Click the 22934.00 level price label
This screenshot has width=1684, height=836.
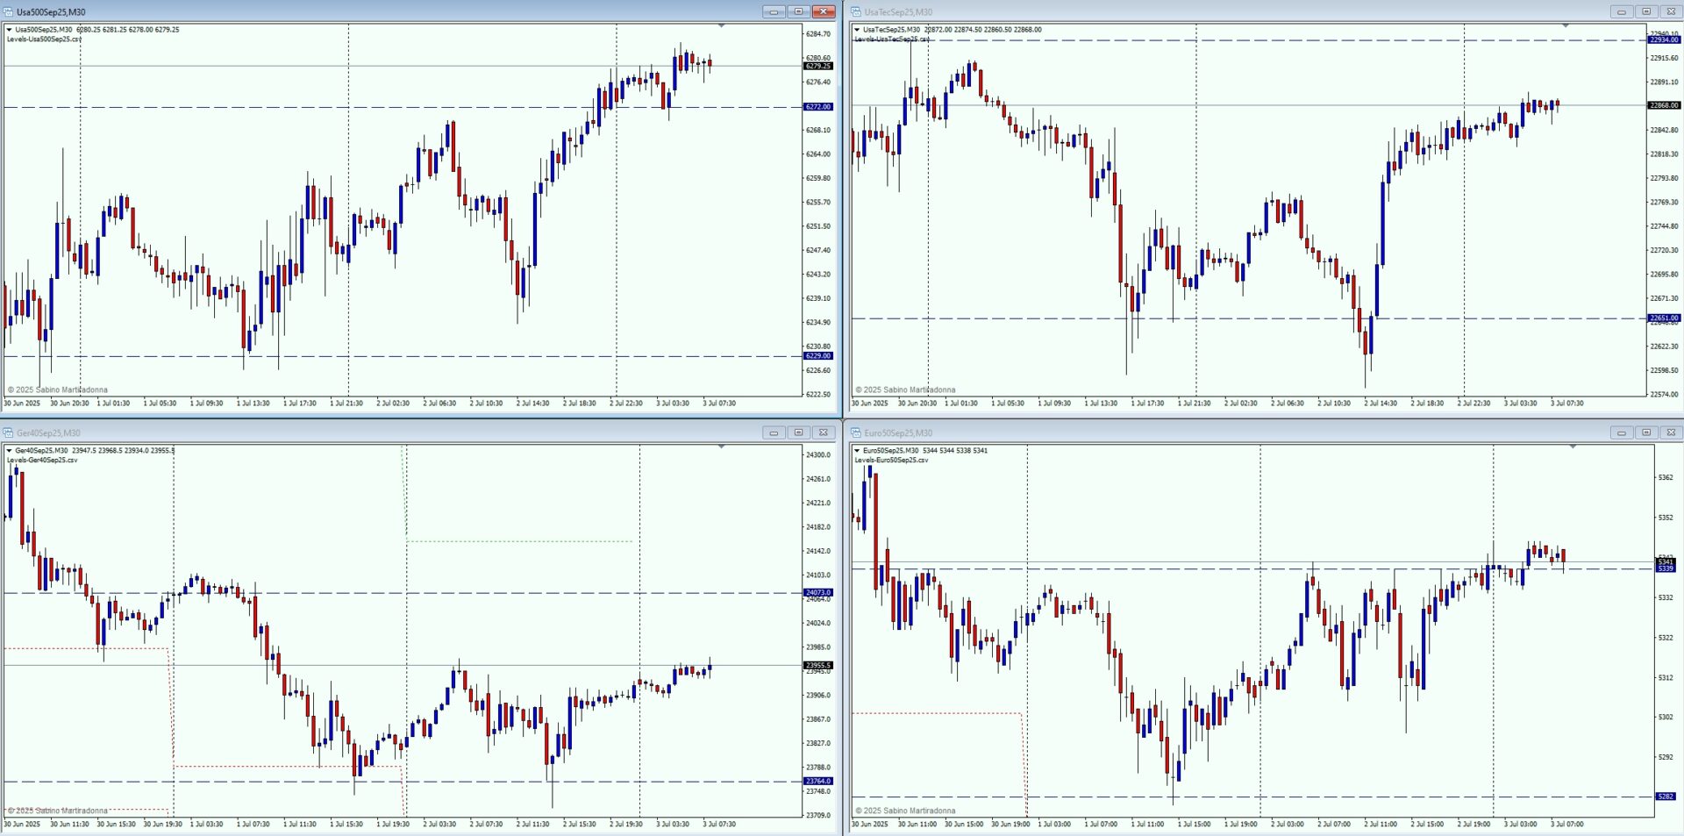tap(1664, 39)
